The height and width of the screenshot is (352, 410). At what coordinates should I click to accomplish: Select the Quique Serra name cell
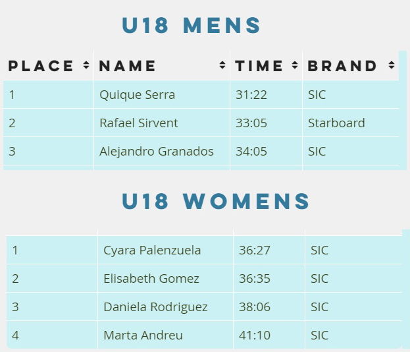click(x=162, y=94)
